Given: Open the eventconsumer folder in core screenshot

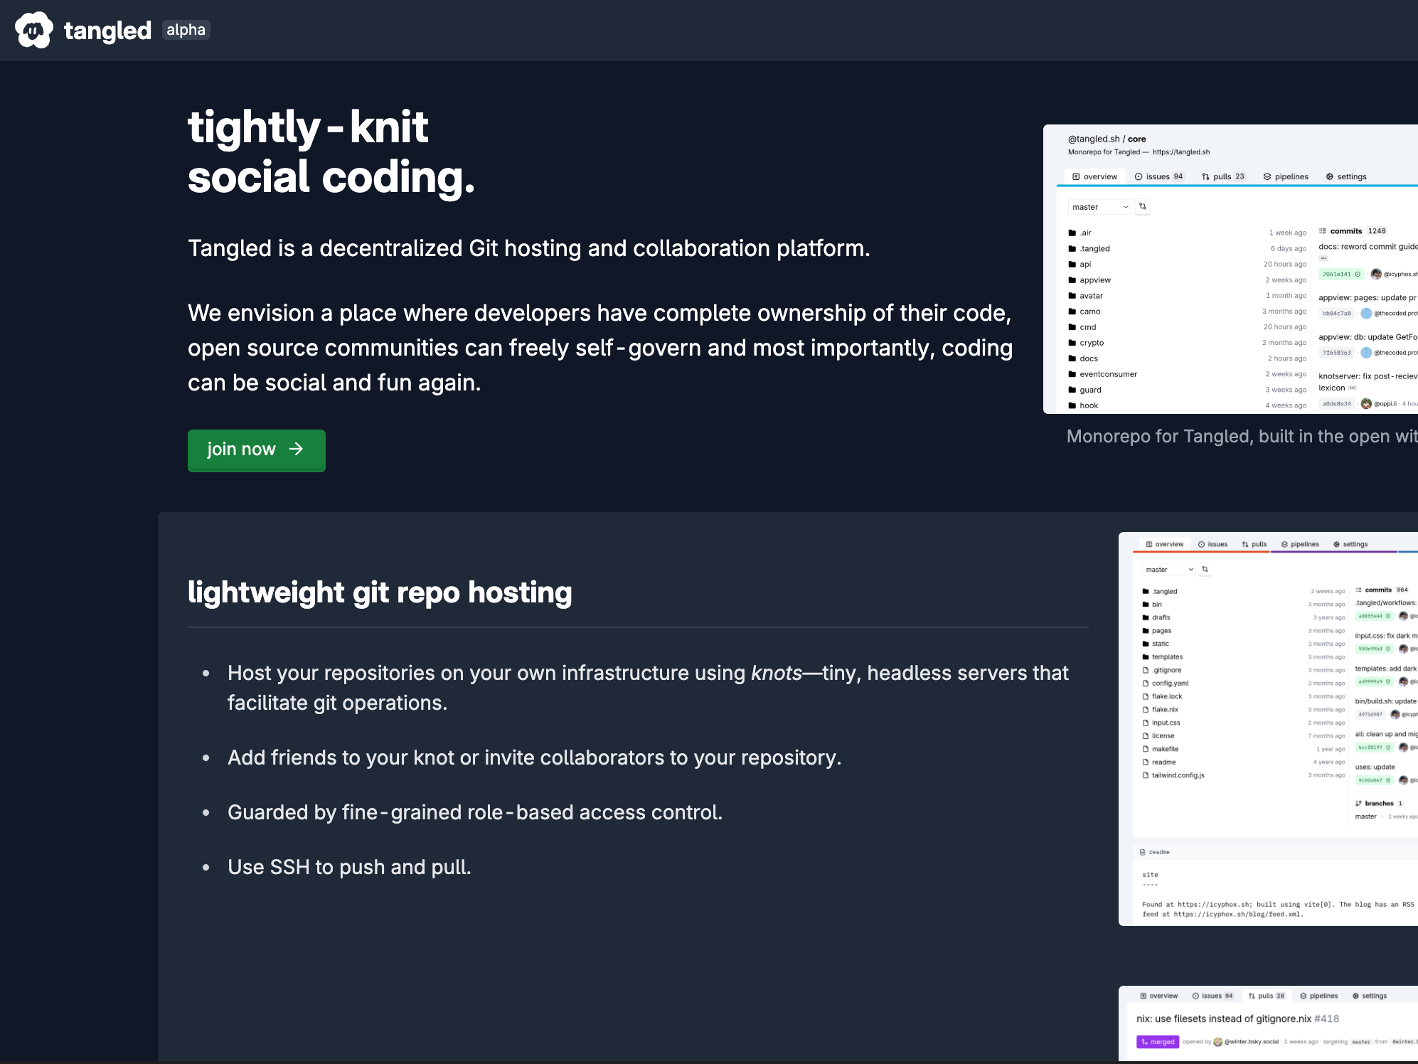Looking at the screenshot, I should click(1103, 374).
